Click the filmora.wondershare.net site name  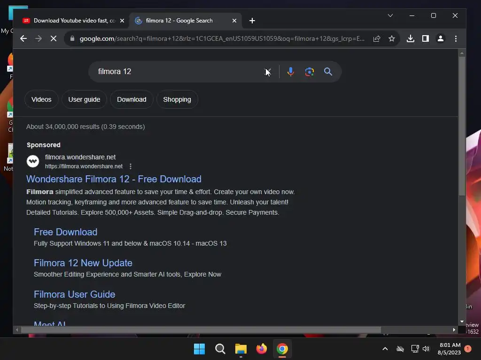(80, 157)
